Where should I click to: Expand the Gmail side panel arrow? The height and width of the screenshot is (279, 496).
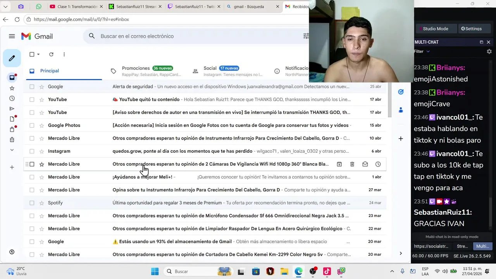401,253
